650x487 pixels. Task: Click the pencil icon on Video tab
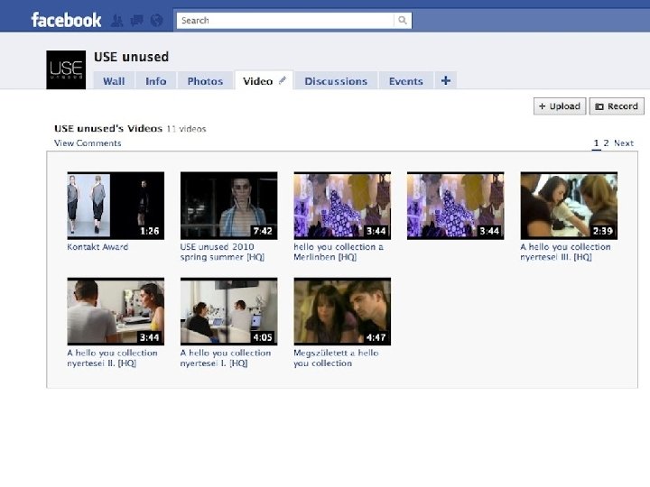(x=283, y=80)
